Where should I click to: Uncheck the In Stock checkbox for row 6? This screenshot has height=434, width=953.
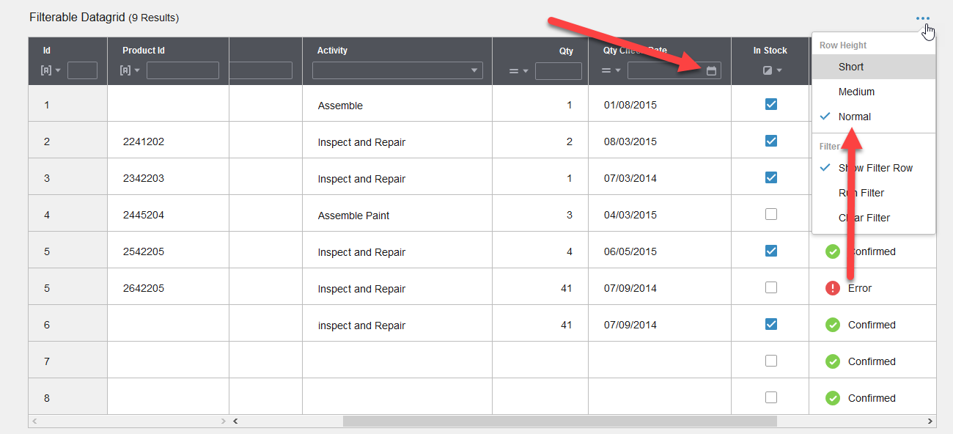click(x=770, y=324)
